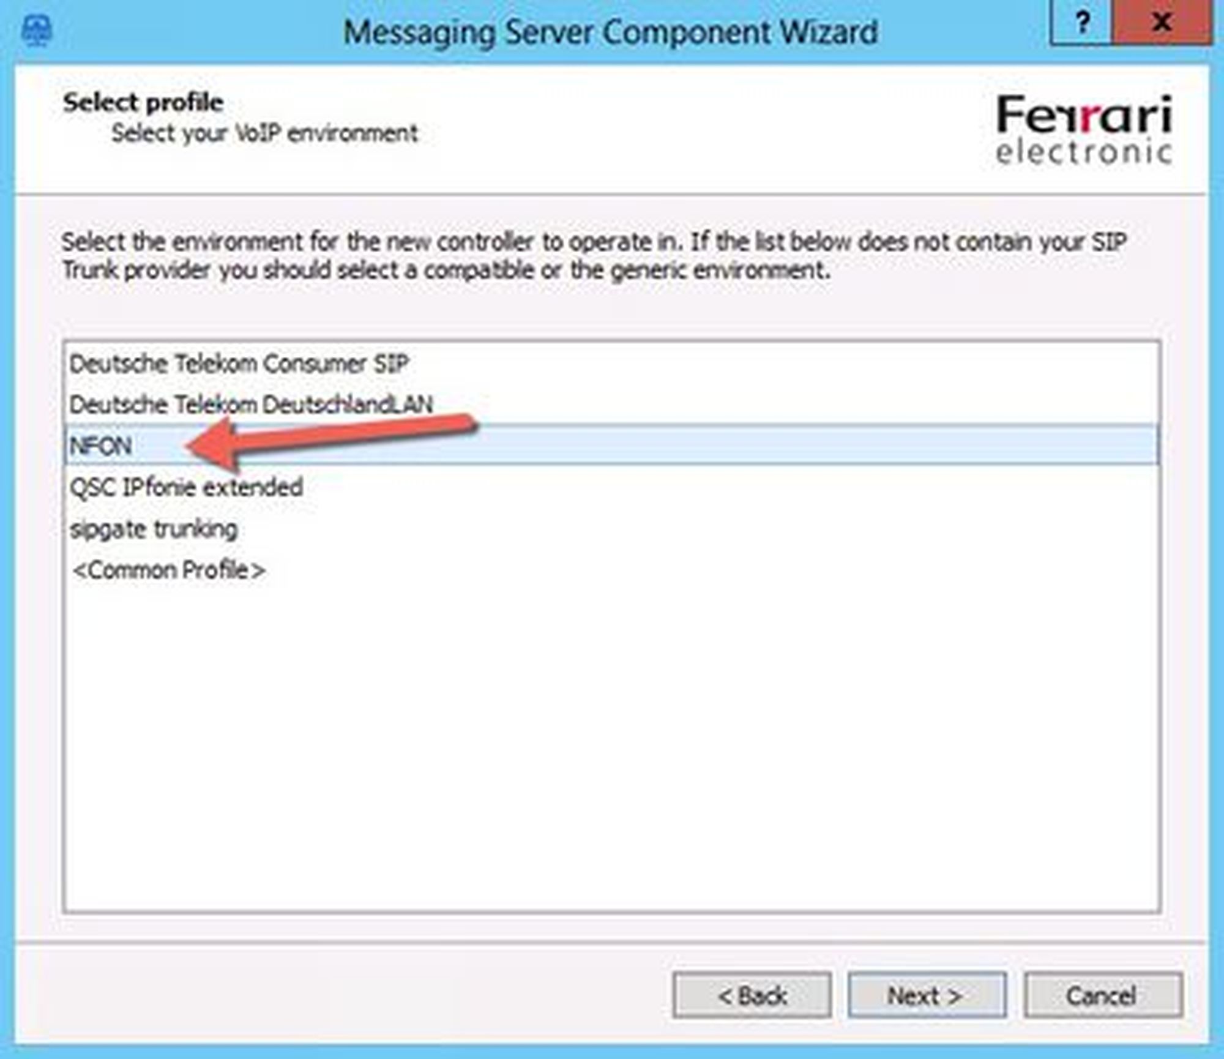Click the environment instruction paragraph
The width and height of the screenshot is (1224, 1059).
click(x=594, y=256)
